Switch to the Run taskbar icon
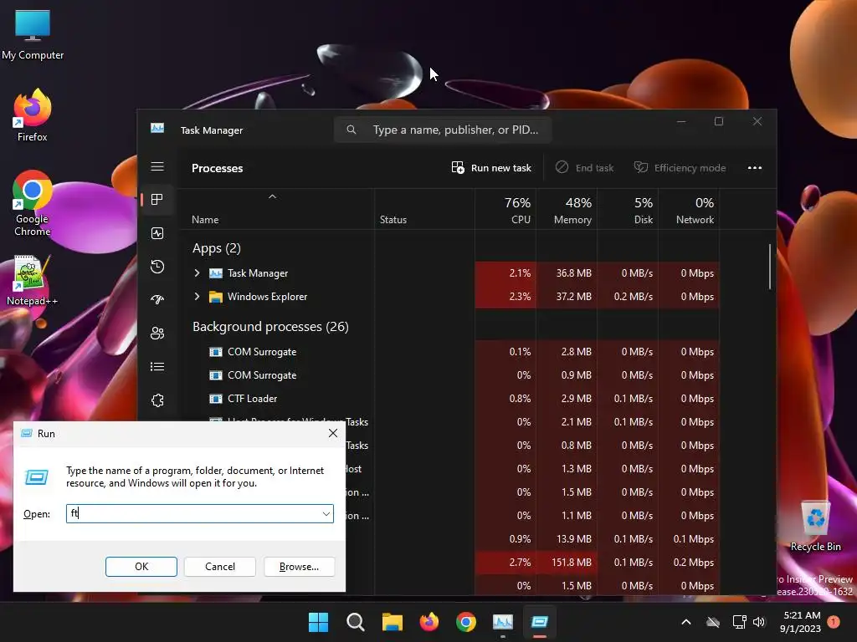Screen dimensions: 857x642 click(540, 622)
